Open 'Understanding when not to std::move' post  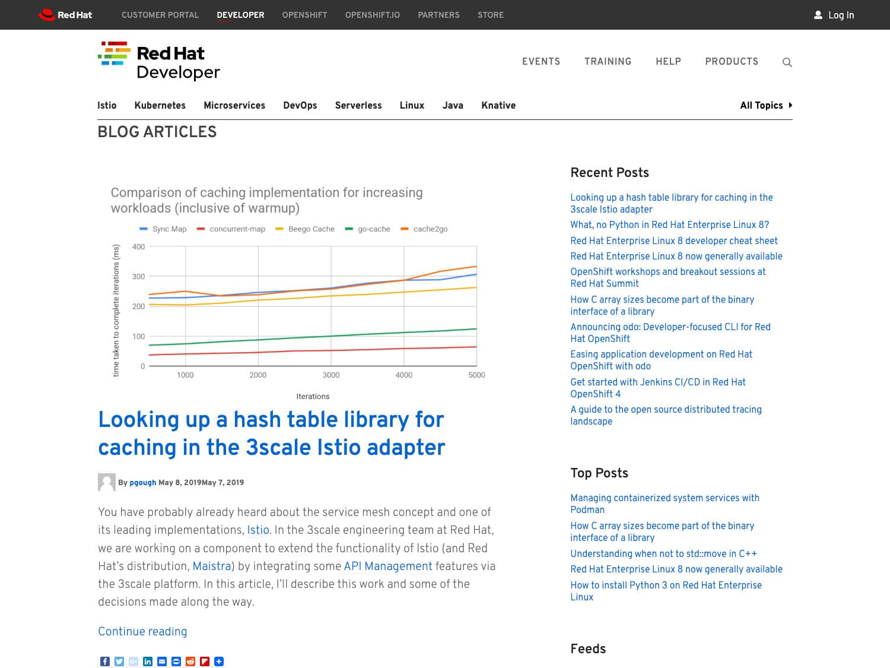coord(663,553)
